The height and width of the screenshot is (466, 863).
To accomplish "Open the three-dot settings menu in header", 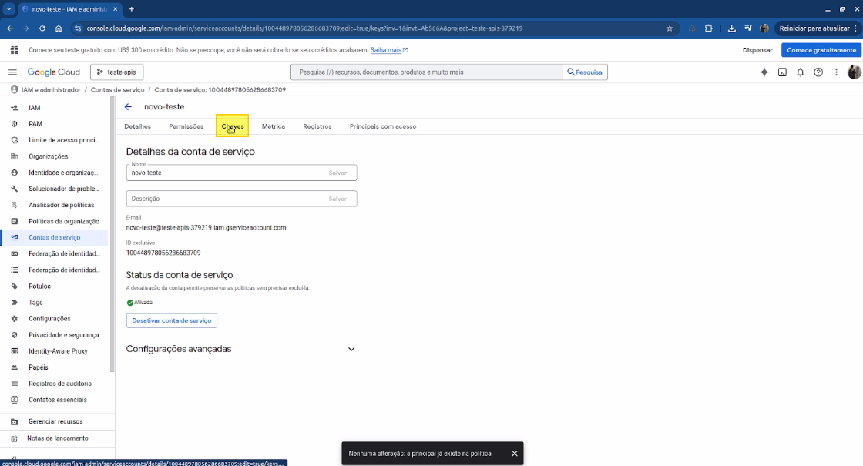I will 836,72.
